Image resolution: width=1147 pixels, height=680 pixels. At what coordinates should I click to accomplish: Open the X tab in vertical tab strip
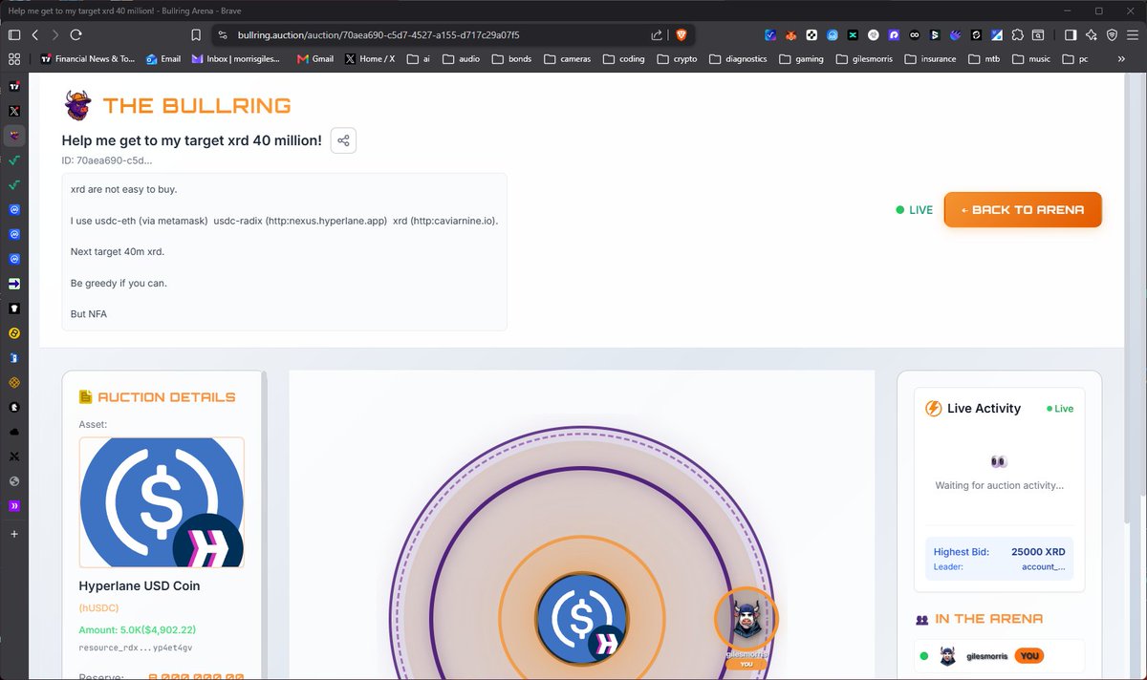[x=14, y=111]
